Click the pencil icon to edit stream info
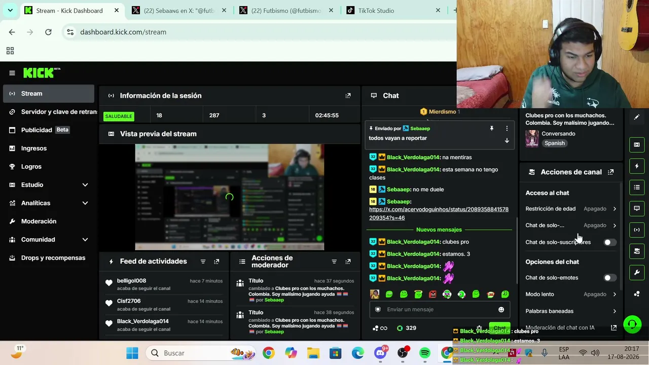This screenshot has height=365, width=649. (637, 117)
